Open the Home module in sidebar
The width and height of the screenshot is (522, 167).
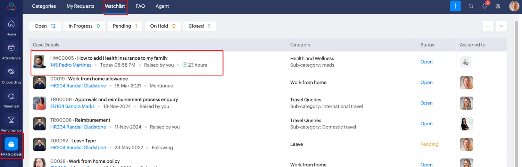click(11, 27)
